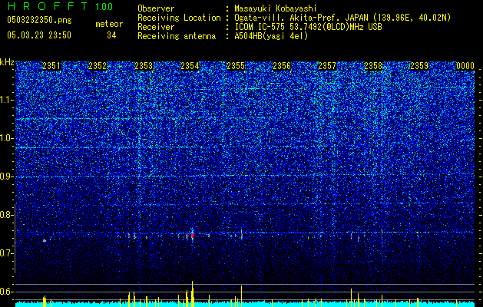Click the meteor label
This screenshot has height=307, width=483.
click(x=109, y=24)
